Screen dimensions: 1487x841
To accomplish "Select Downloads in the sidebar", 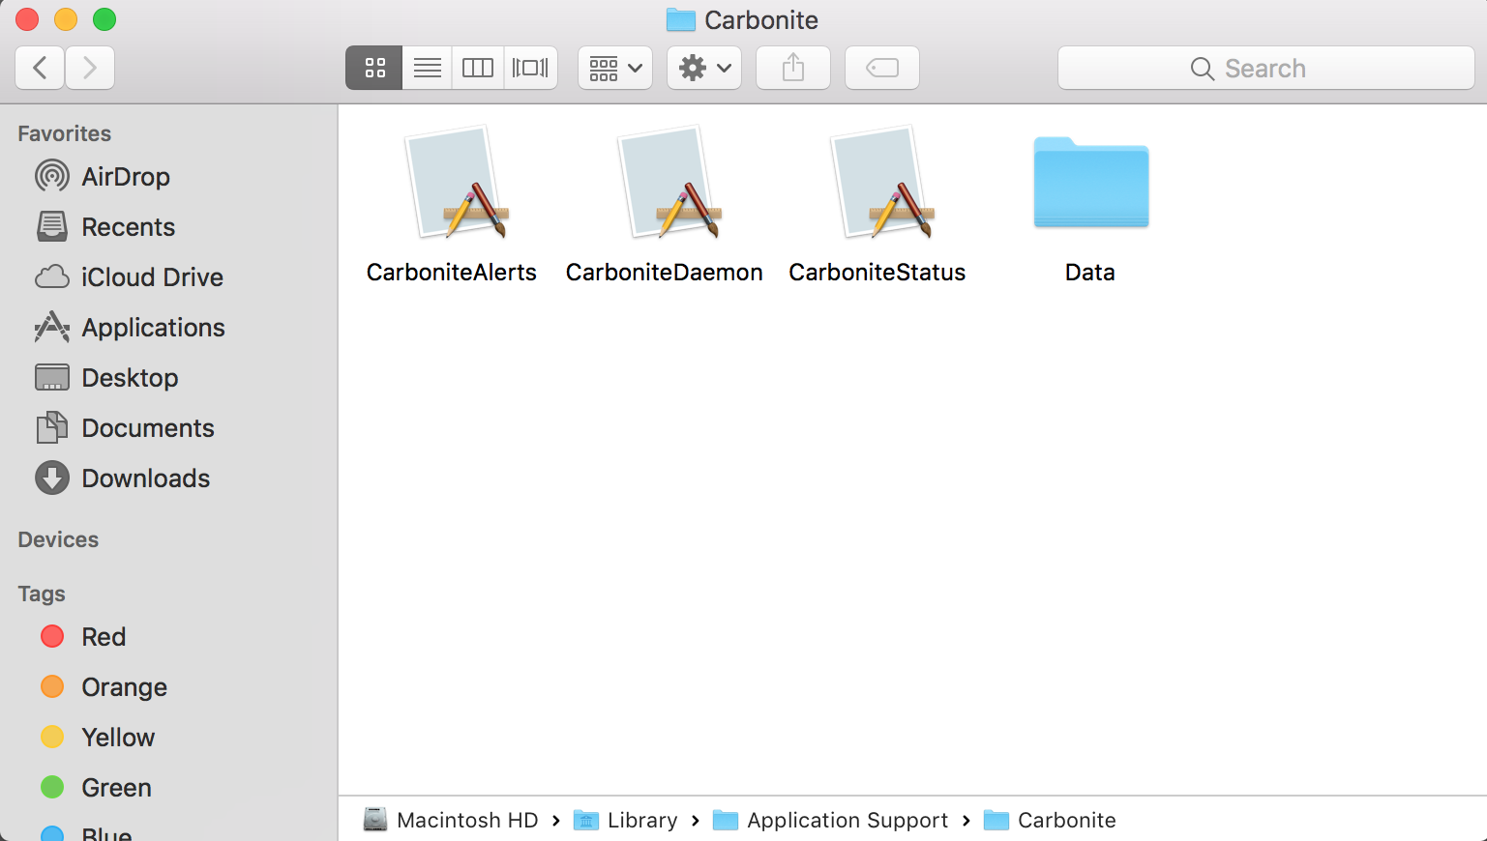I will click(x=145, y=478).
